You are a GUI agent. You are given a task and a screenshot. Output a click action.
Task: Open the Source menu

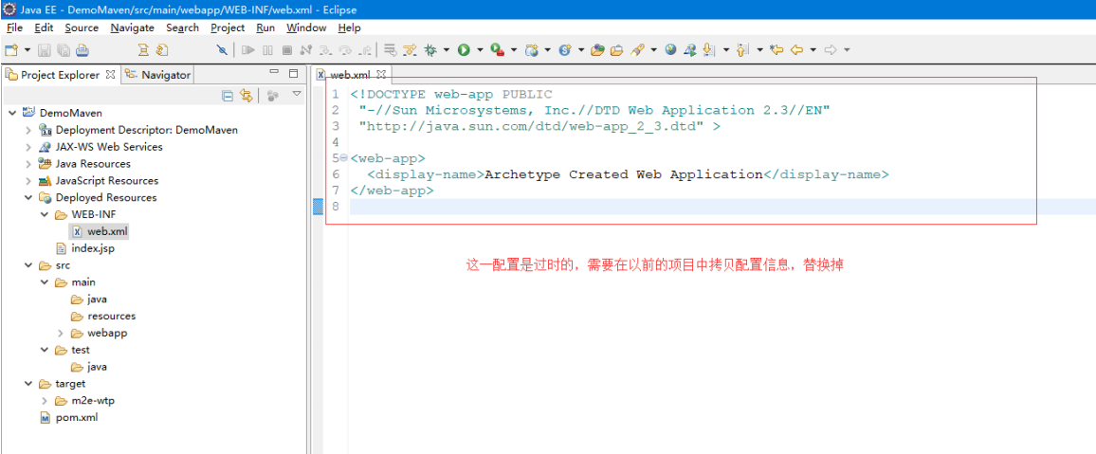click(82, 27)
